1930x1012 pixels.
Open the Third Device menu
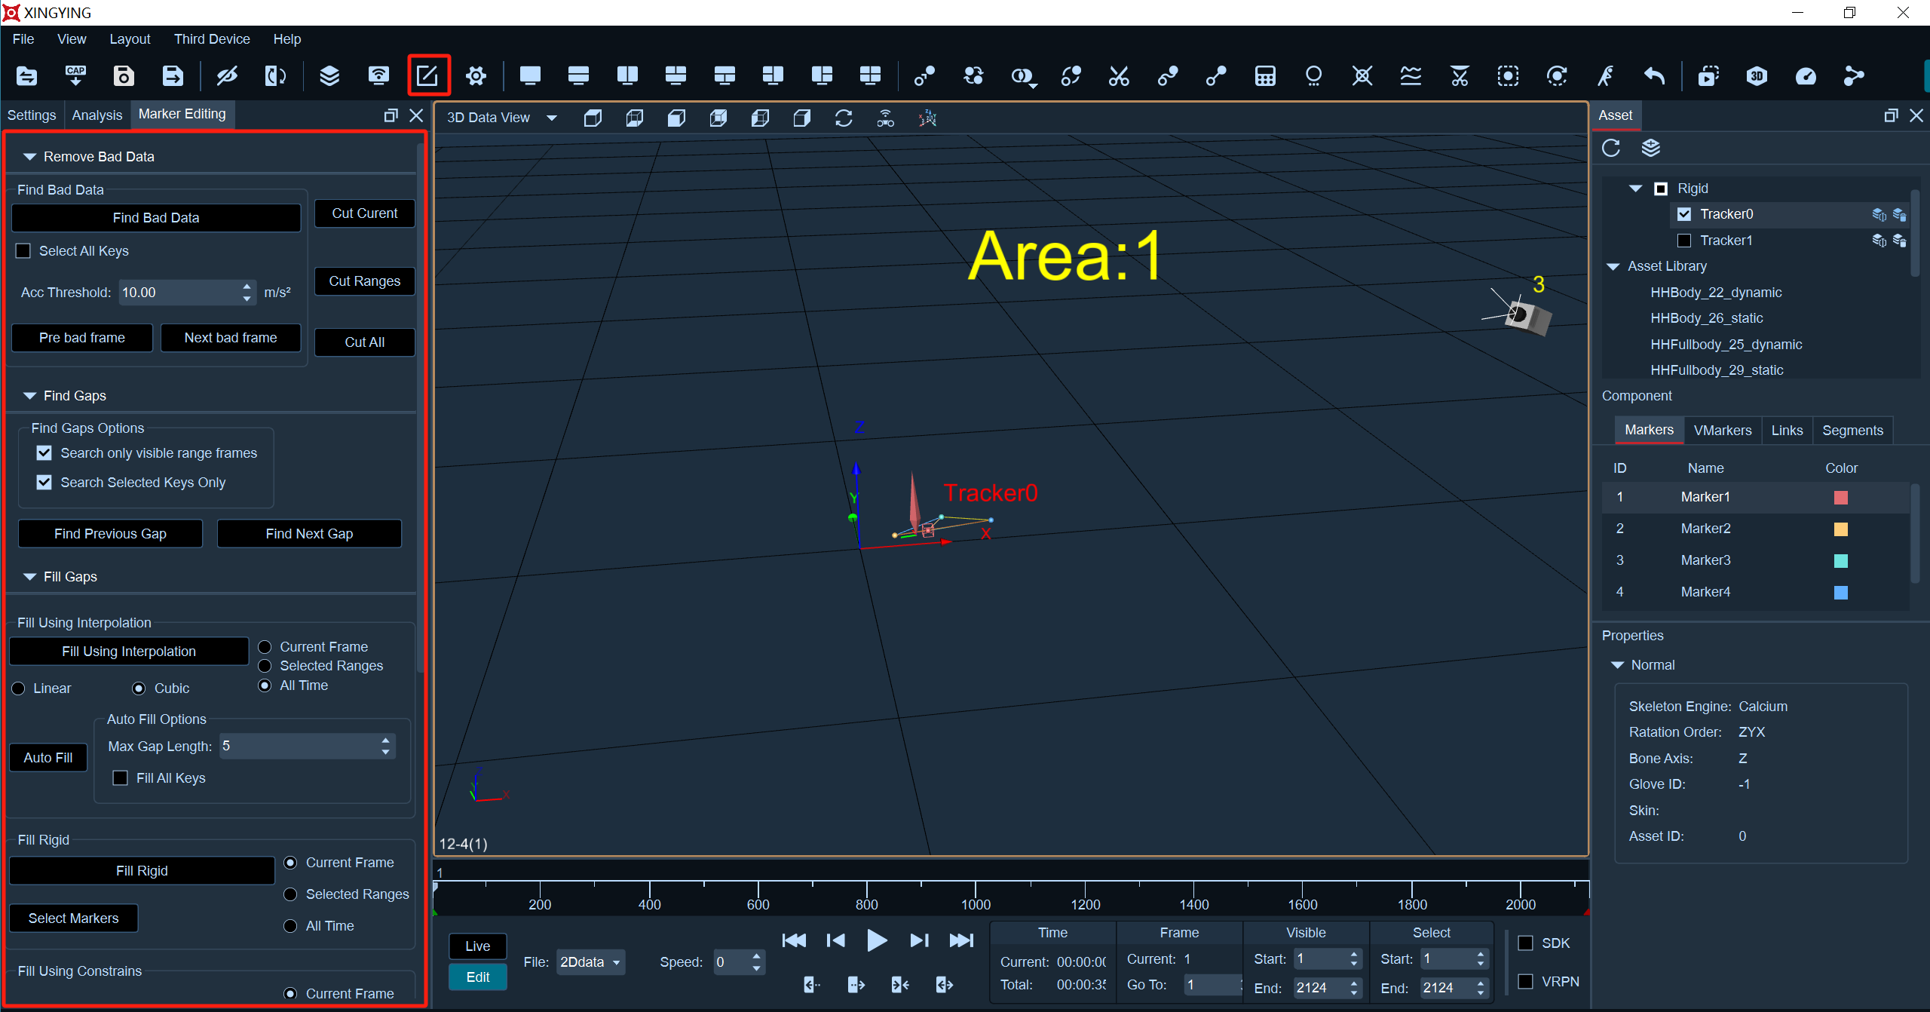[x=212, y=39]
